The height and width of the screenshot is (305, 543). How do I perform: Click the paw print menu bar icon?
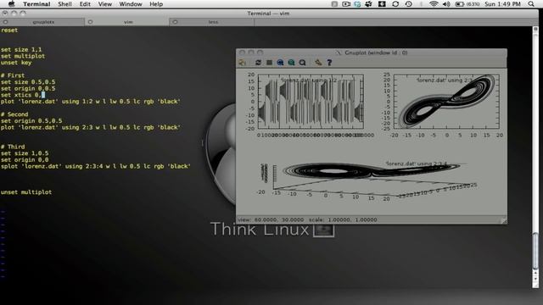pyautogui.click(x=369, y=4)
